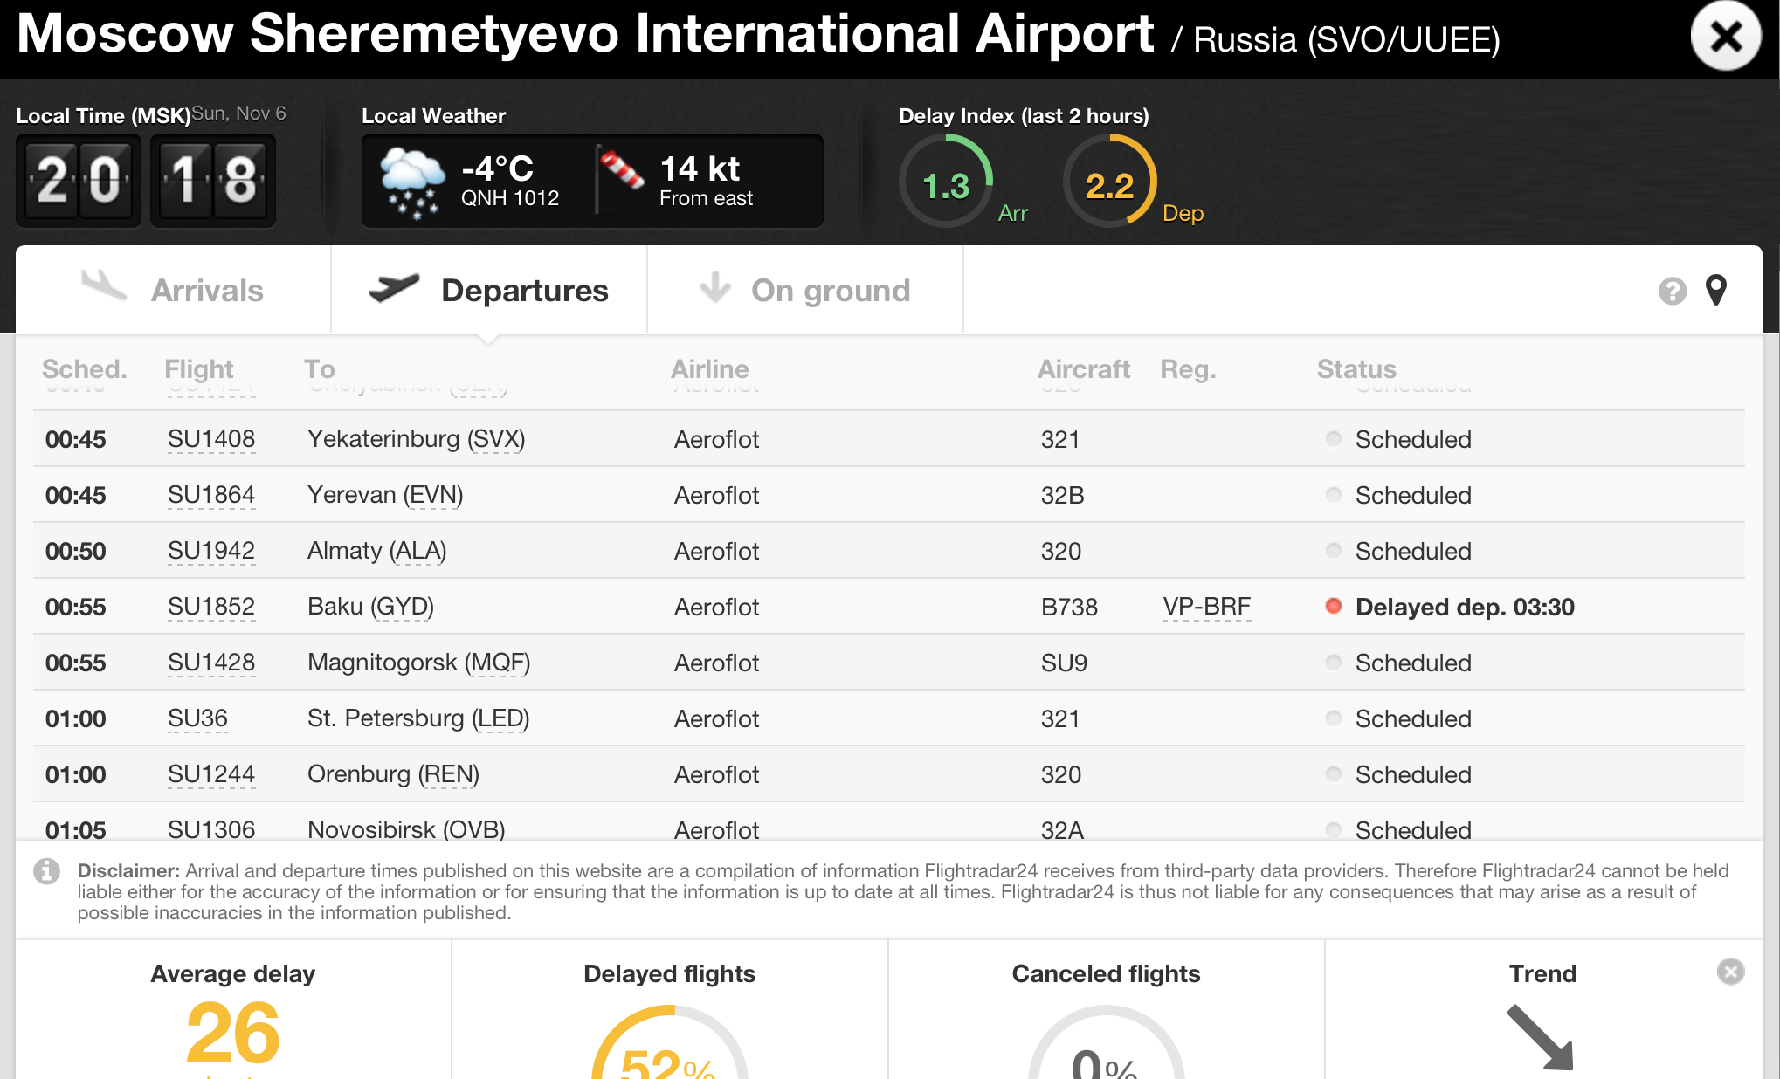Click the Airline column header
The width and height of the screenshot is (1780, 1079).
(710, 369)
